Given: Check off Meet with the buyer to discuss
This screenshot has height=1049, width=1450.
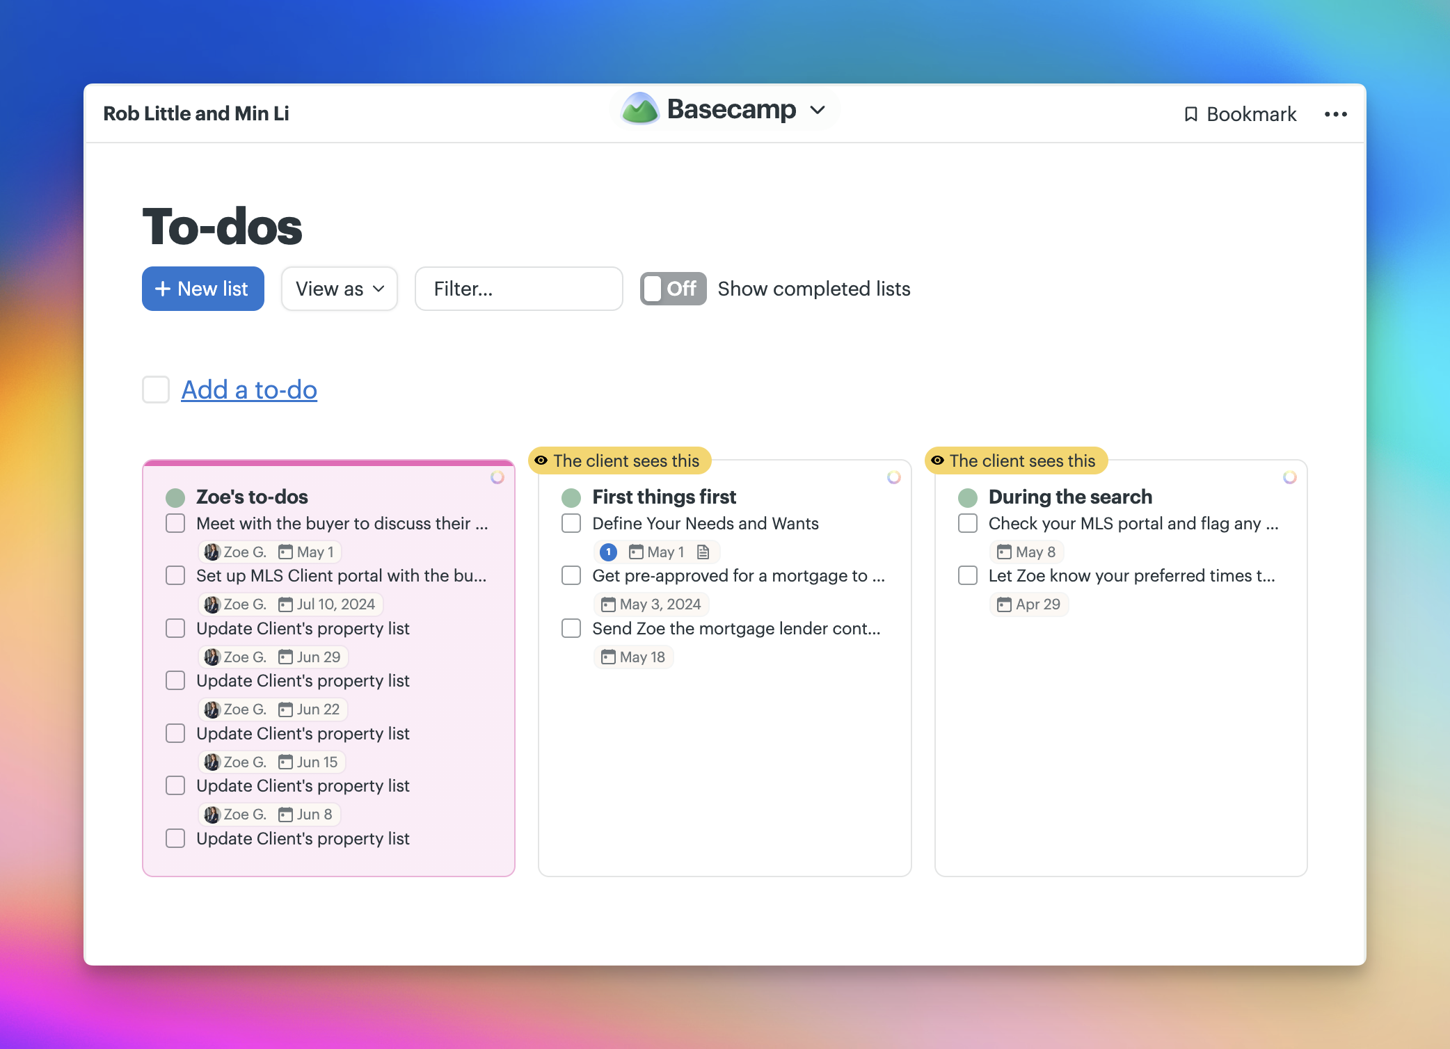Looking at the screenshot, I should point(175,523).
